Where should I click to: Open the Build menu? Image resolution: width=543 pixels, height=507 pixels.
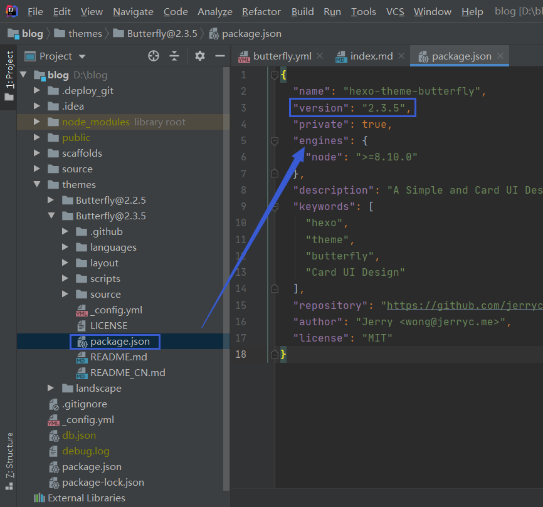[x=302, y=12]
